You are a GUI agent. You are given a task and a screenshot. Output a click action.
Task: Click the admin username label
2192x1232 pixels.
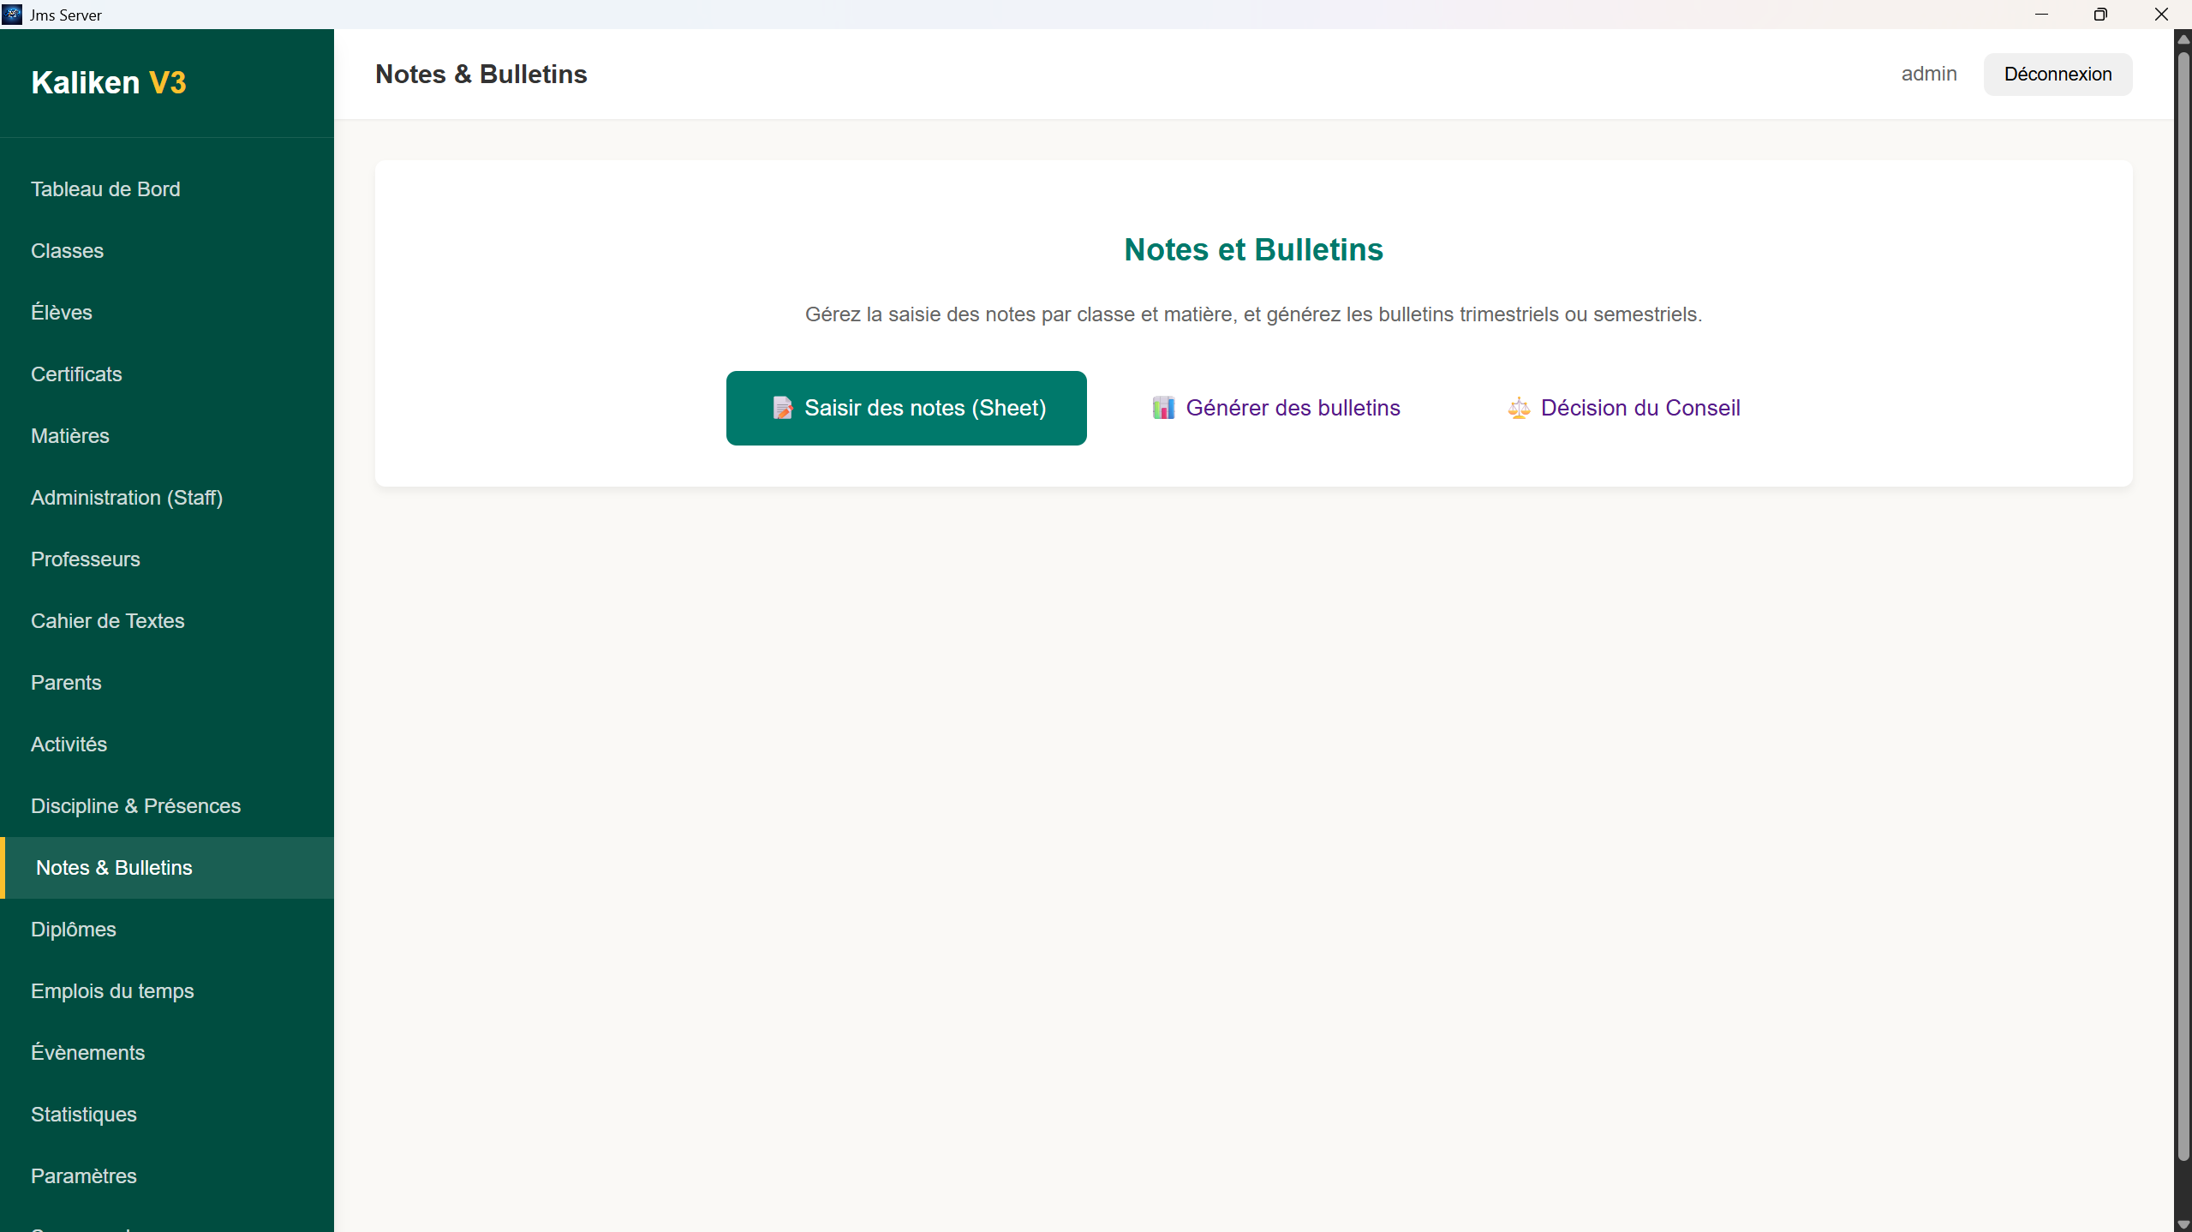click(x=1928, y=74)
